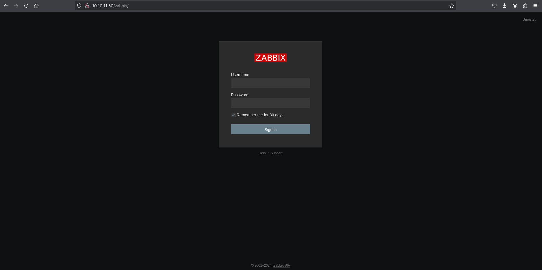This screenshot has width=542, height=270.
Task: Open the Save to Pocket icon
Action: point(494,6)
